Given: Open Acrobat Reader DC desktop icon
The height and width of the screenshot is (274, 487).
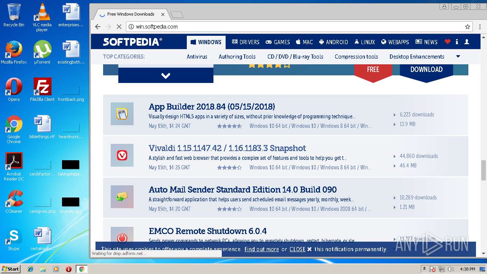Looking at the screenshot, I should pos(14,167).
